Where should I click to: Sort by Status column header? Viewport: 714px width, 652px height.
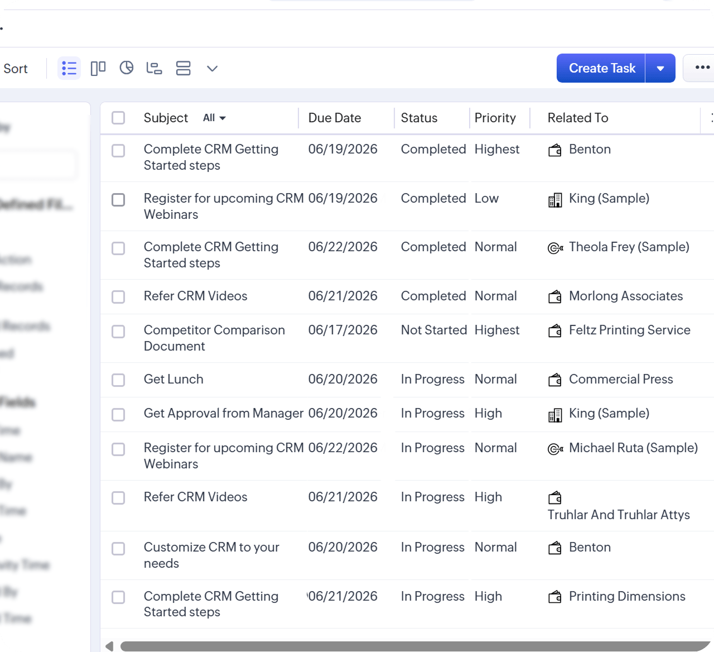coord(419,118)
